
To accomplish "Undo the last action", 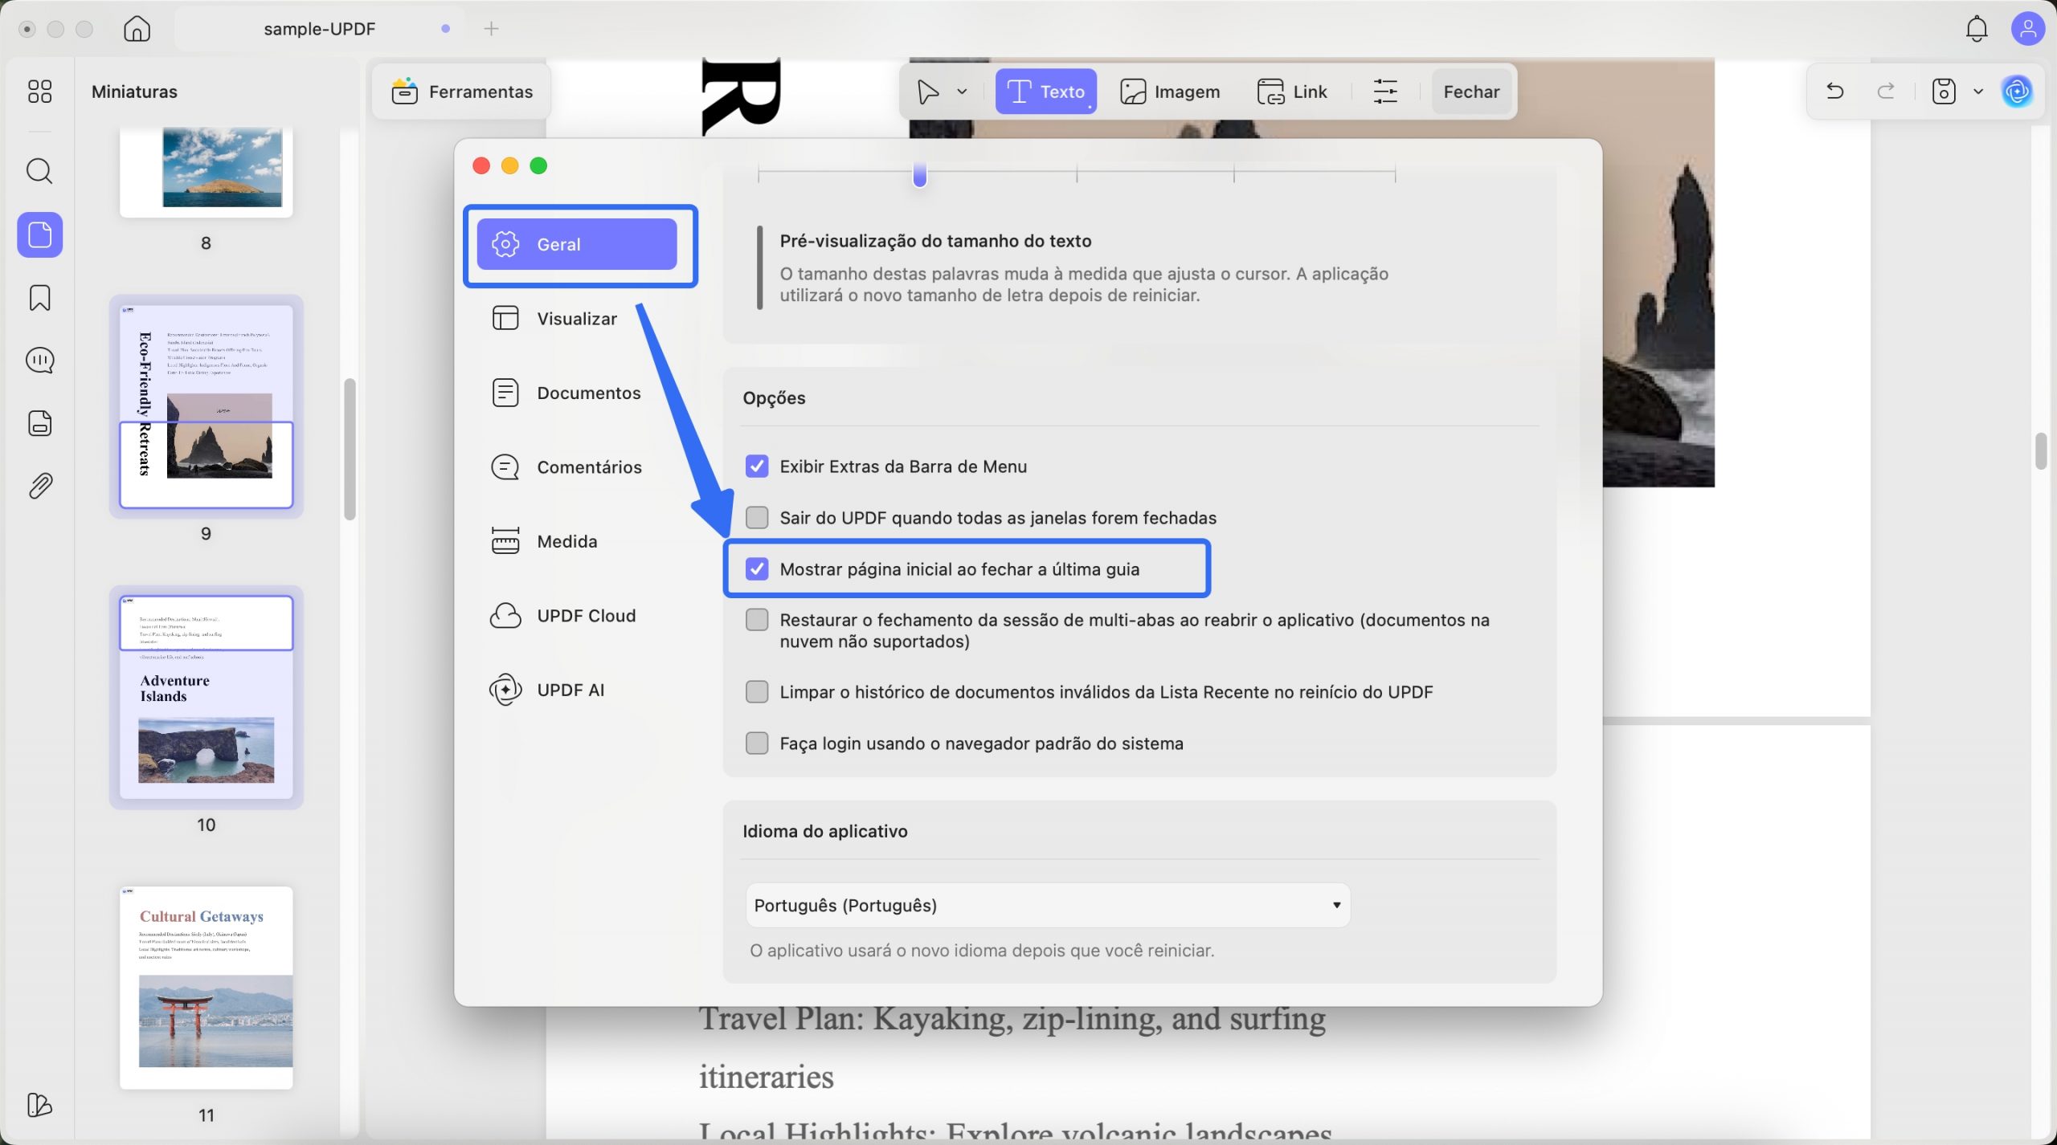I will coord(1834,92).
